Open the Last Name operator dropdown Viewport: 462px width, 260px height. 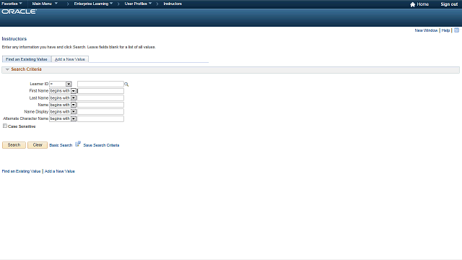coord(63,98)
